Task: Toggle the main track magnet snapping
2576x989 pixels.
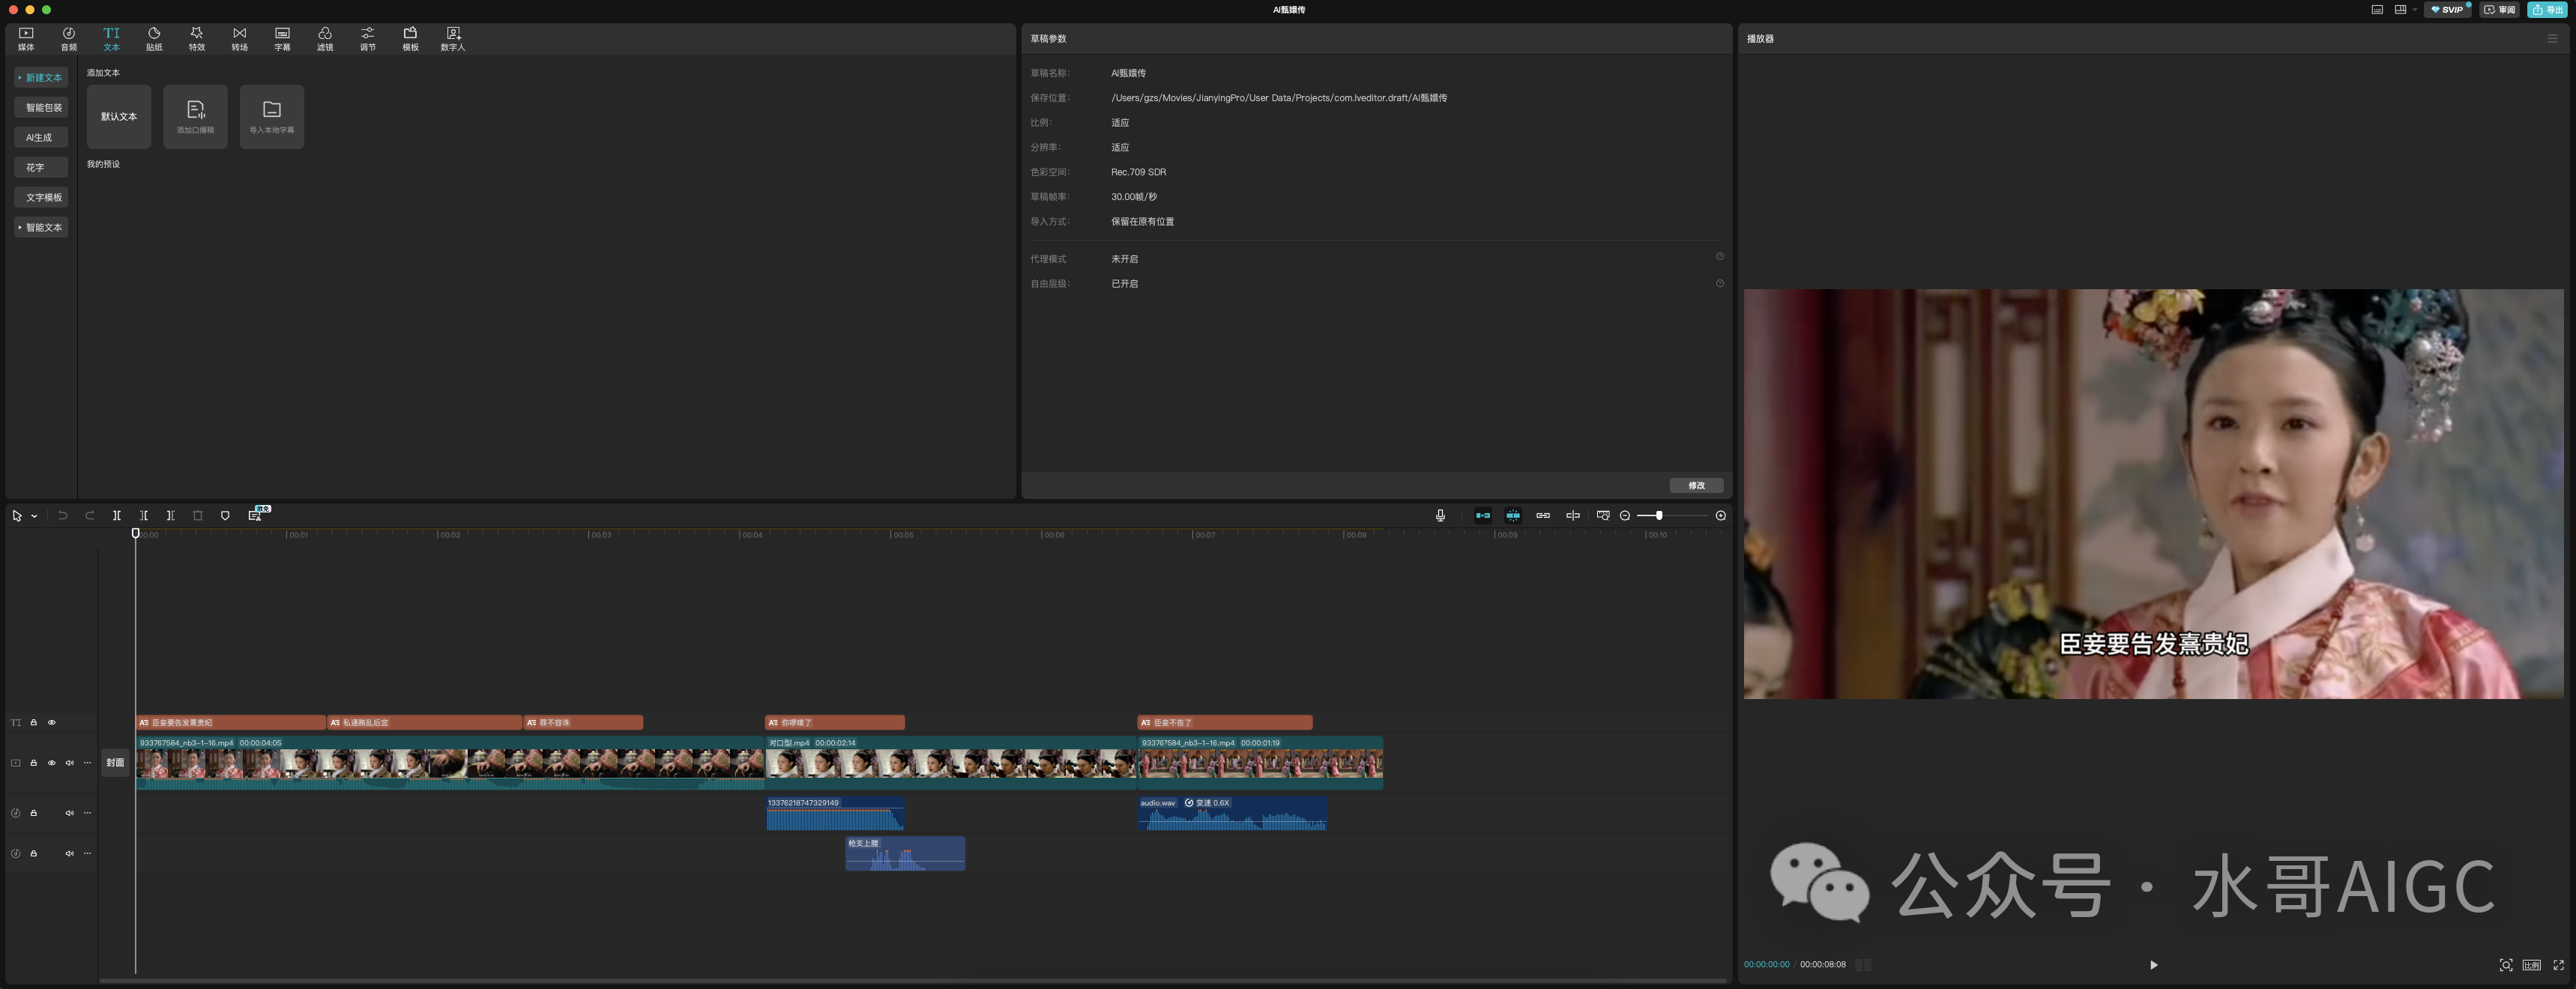Action: [x=1483, y=516]
